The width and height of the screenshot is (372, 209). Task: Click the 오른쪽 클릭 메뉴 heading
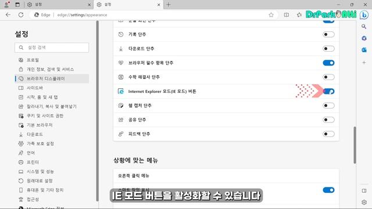click(x=134, y=175)
